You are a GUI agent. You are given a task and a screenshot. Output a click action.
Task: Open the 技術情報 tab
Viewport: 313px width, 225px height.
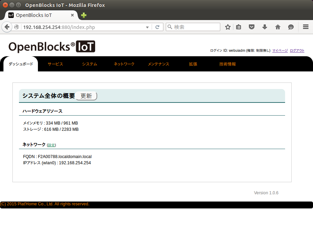click(x=228, y=64)
